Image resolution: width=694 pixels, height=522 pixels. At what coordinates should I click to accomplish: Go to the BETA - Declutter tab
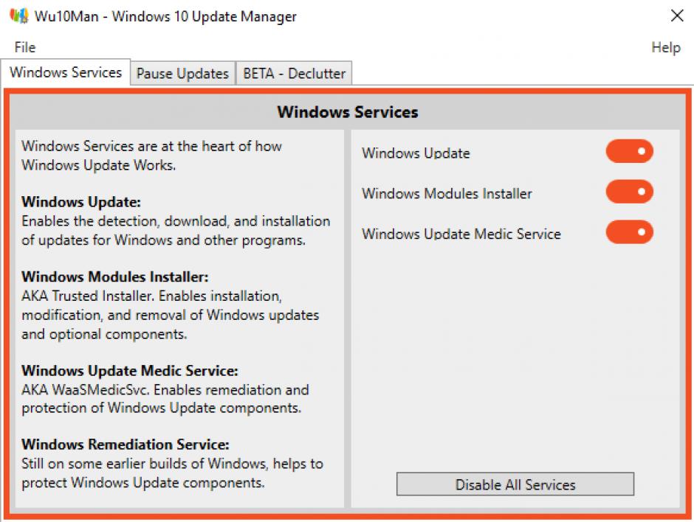tap(294, 74)
